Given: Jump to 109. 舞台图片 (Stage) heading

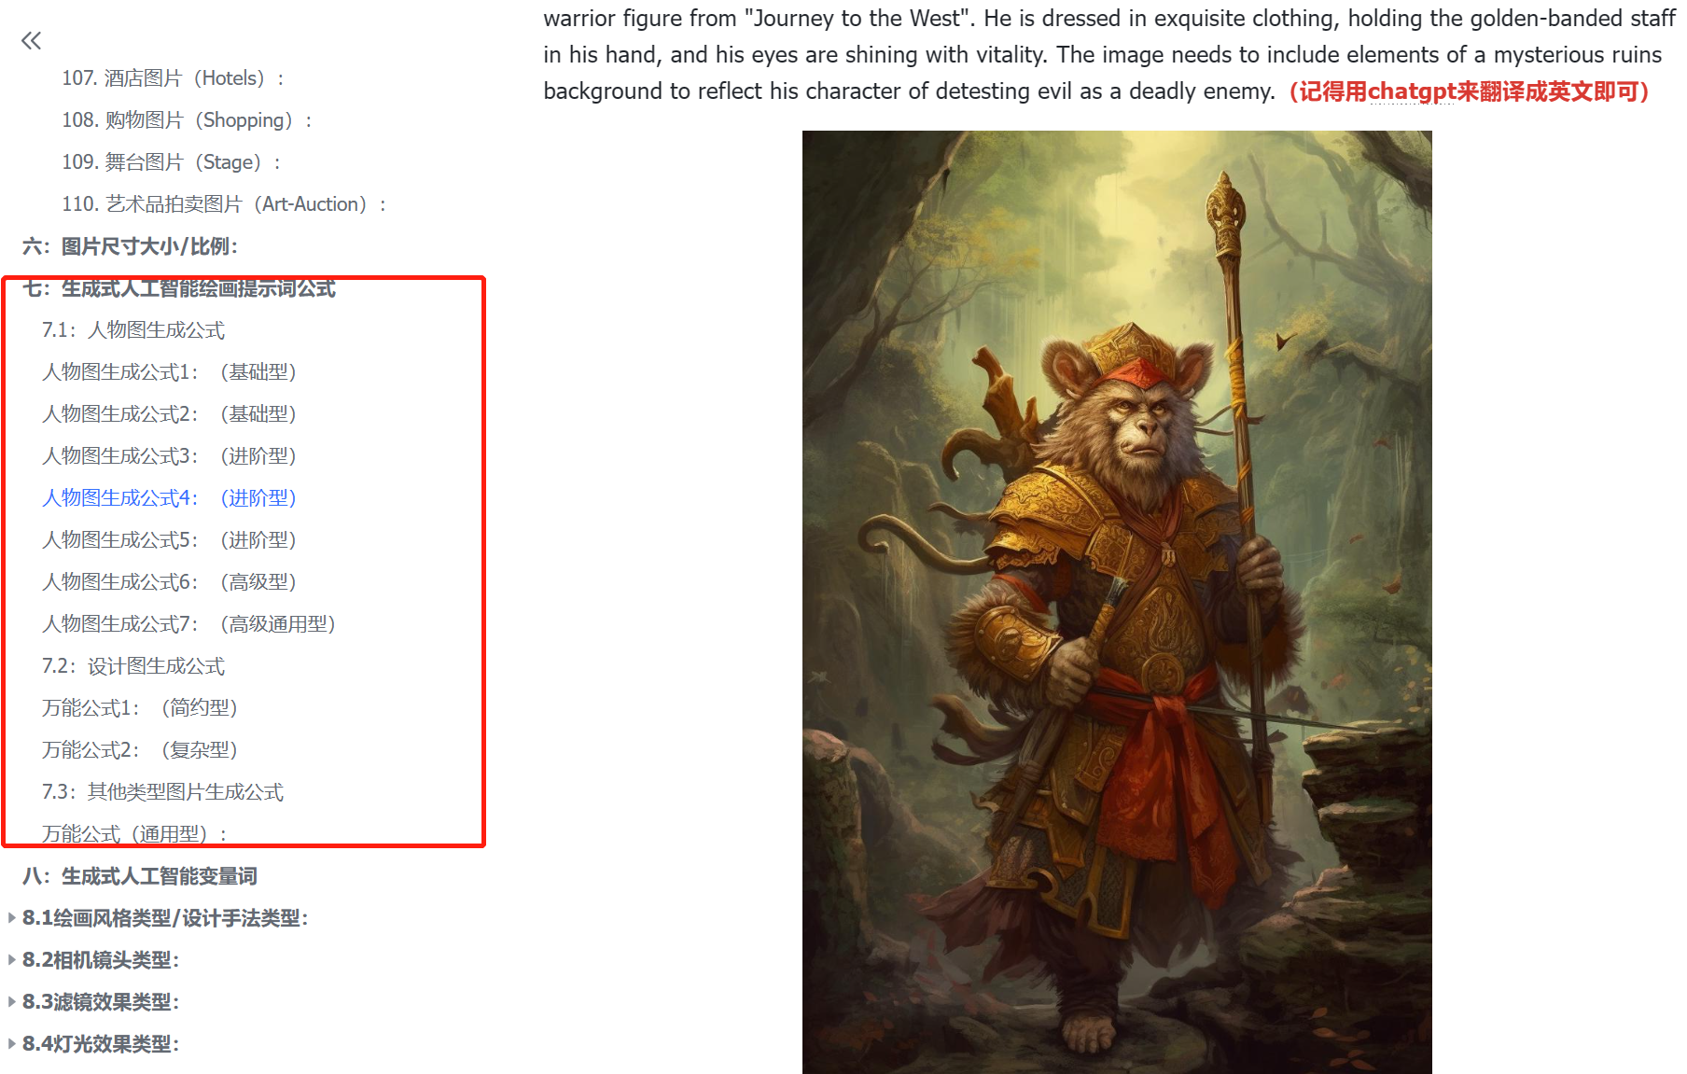Looking at the screenshot, I should point(171,162).
